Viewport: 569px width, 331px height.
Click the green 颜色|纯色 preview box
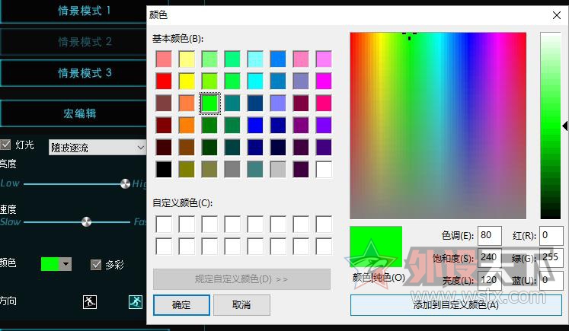pos(376,247)
